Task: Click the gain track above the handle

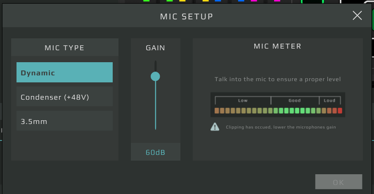Action: click(x=155, y=65)
